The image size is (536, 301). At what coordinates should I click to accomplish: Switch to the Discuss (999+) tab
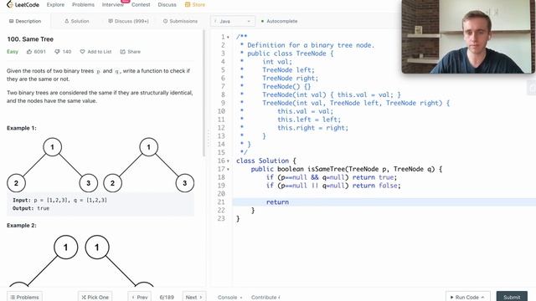coord(128,21)
